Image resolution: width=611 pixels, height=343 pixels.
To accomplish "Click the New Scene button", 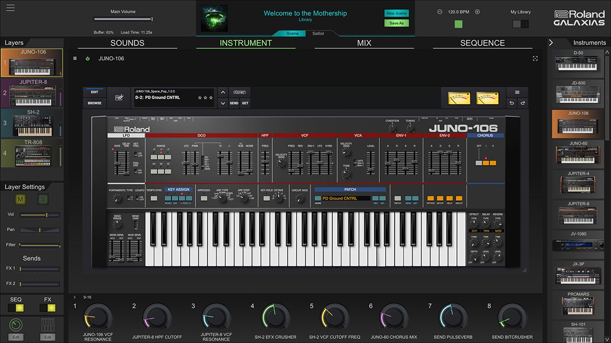I will coord(397,13).
